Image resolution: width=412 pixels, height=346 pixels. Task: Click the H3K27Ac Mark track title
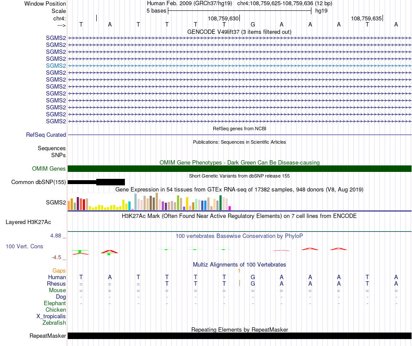coord(239,216)
